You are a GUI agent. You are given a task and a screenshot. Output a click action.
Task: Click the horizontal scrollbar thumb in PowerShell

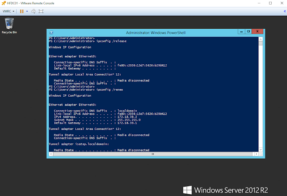tap(152, 154)
